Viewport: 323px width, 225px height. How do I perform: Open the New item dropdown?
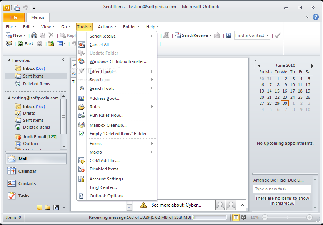pos(24,35)
